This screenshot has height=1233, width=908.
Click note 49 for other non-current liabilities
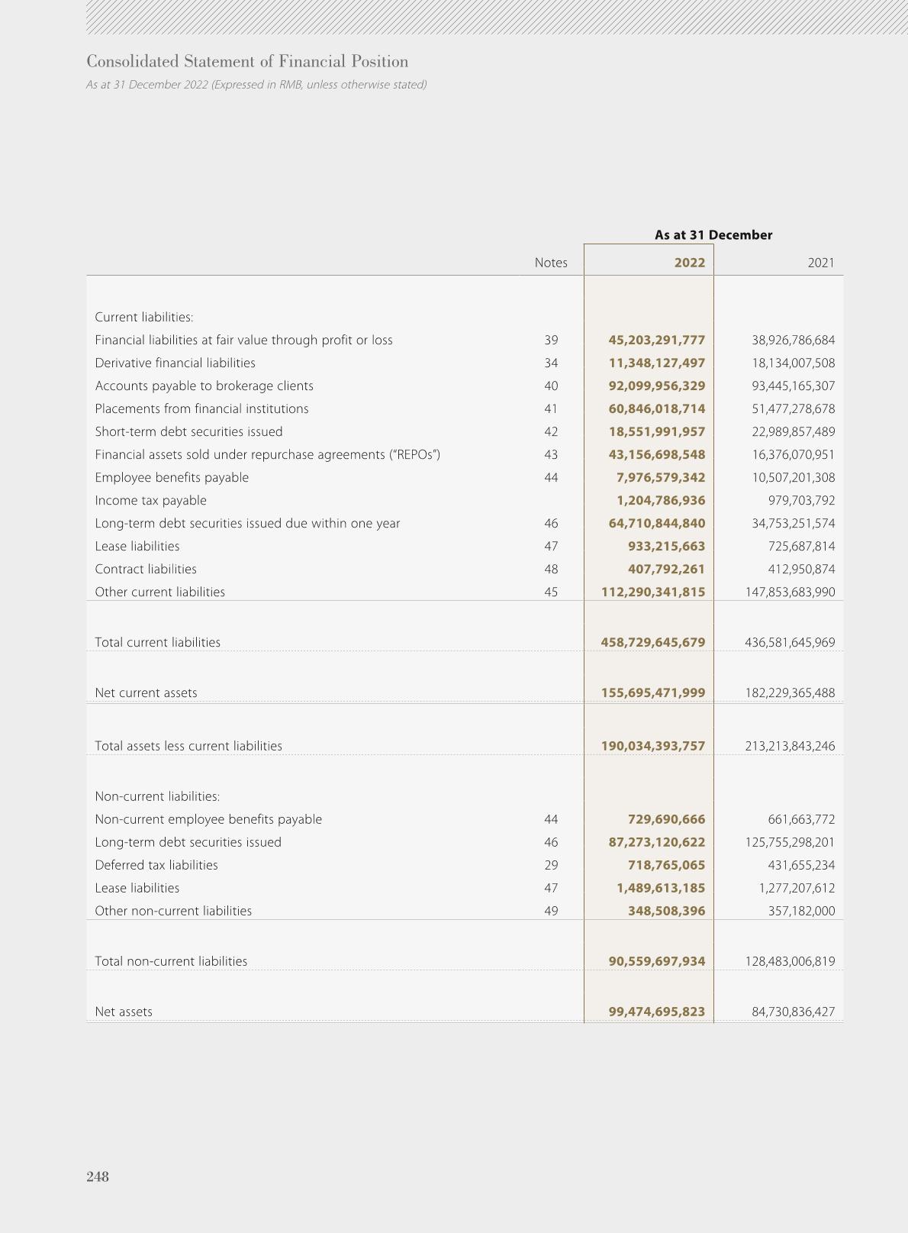tap(551, 911)
